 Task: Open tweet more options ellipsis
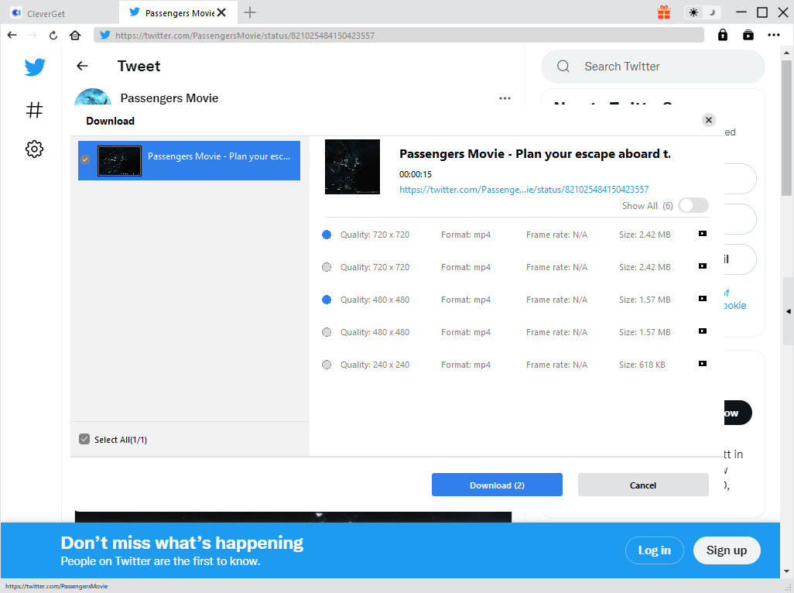click(x=505, y=98)
